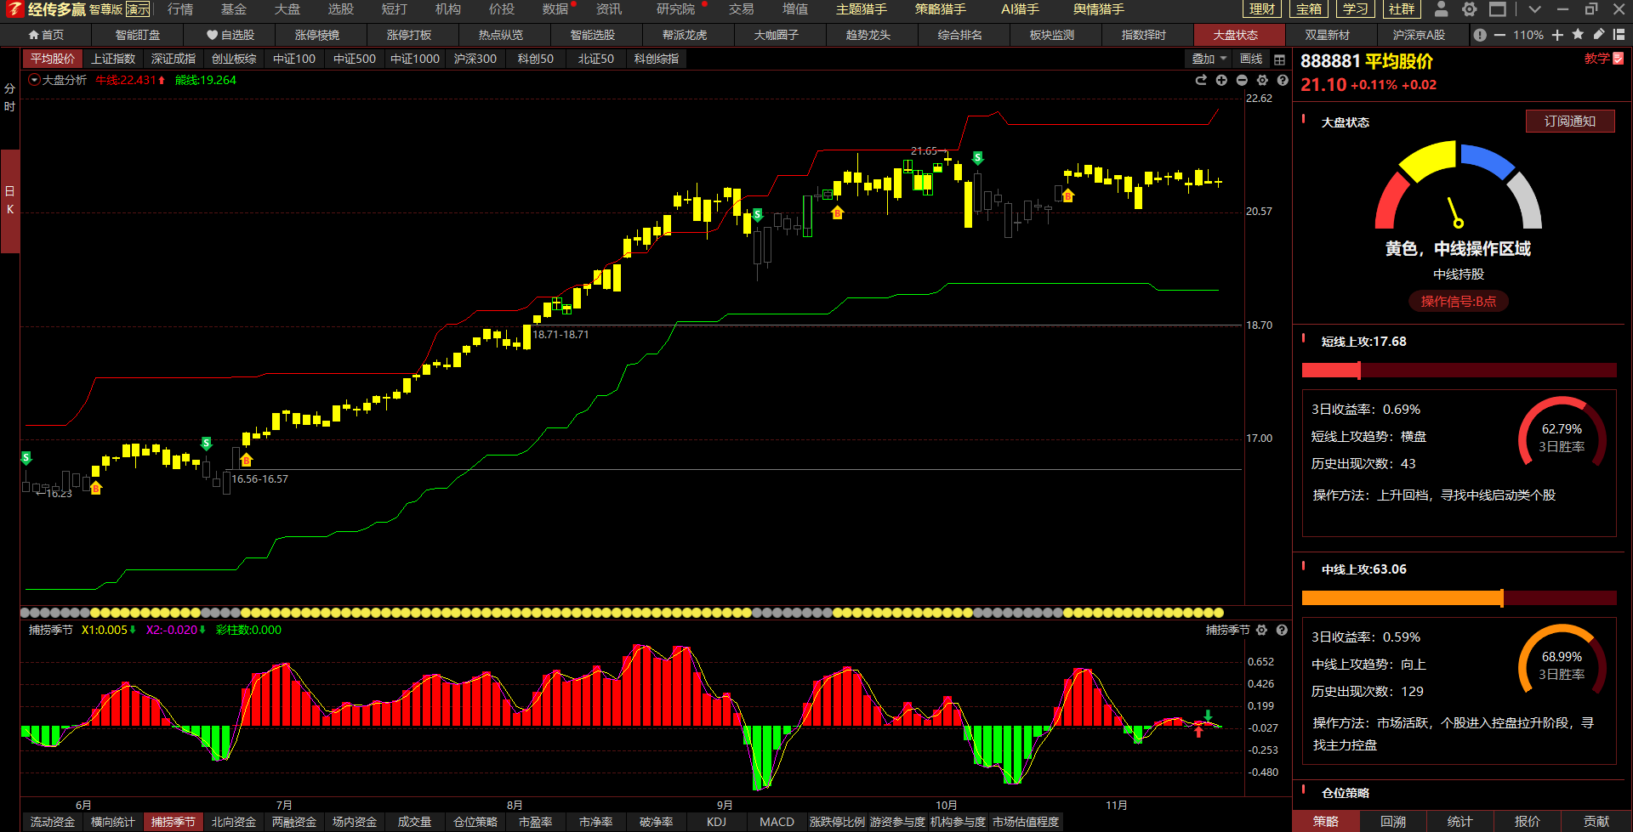Expand the 大盘分析 indicator dropdown arrow
Screen dimensions: 1633x832
point(34,80)
